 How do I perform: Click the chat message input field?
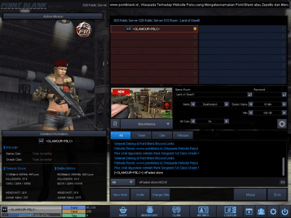click(208, 183)
